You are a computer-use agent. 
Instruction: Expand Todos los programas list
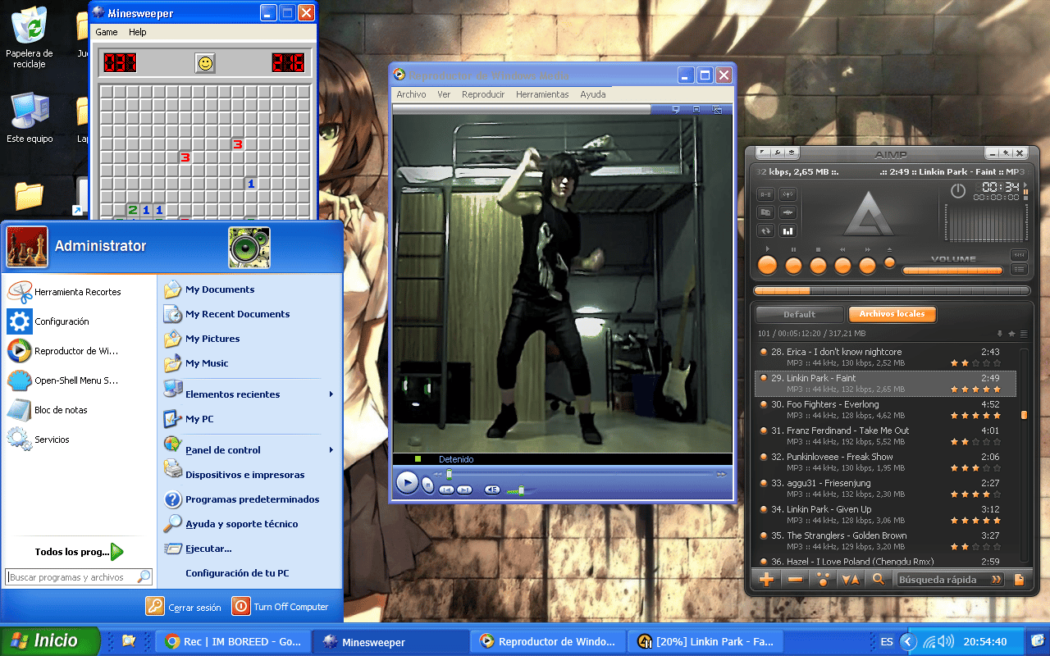click(80, 552)
